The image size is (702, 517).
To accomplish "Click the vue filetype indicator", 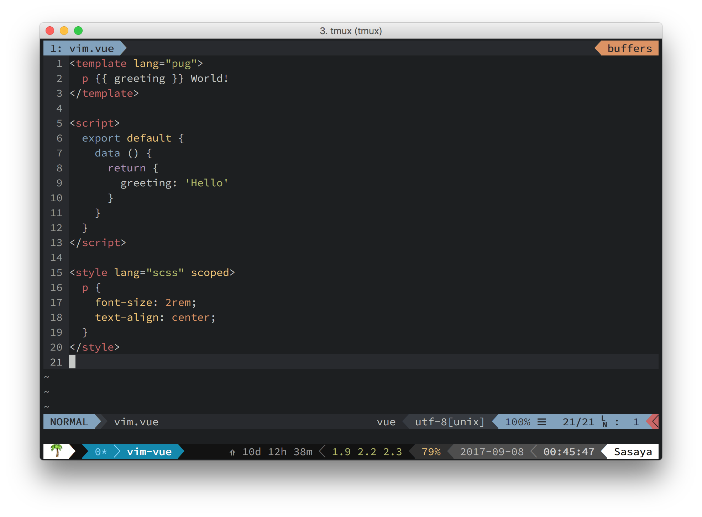I will [386, 422].
